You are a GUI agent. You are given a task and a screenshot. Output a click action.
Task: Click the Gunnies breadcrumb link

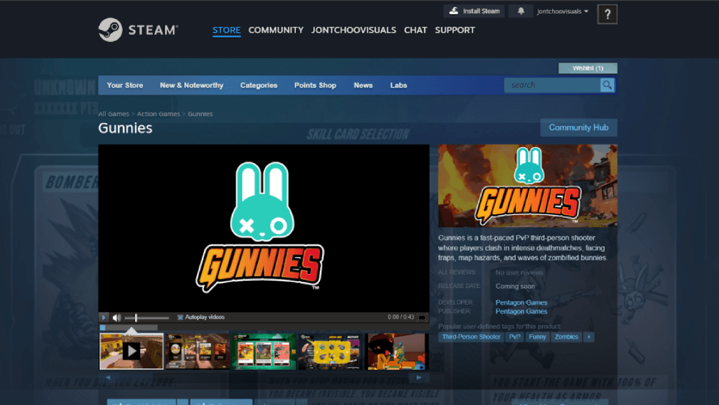(200, 114)
